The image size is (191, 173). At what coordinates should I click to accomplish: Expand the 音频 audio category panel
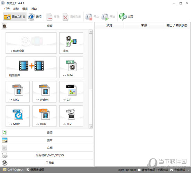[47, 133]
